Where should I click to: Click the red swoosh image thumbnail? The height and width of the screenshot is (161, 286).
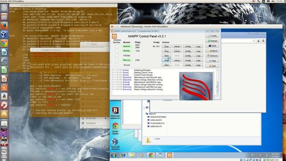[196, 86]
